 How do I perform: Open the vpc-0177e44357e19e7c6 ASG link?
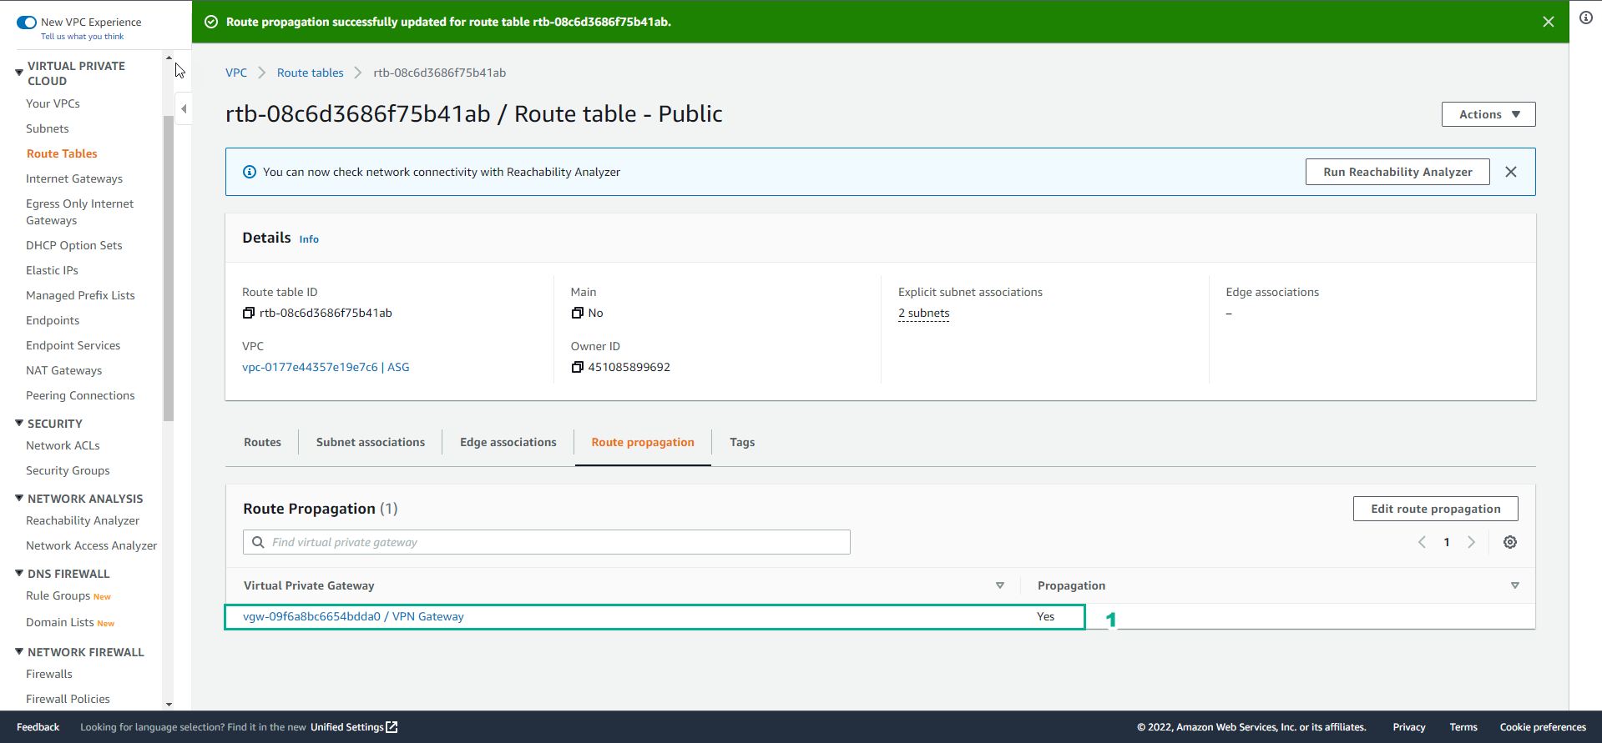tap(326, 367)
